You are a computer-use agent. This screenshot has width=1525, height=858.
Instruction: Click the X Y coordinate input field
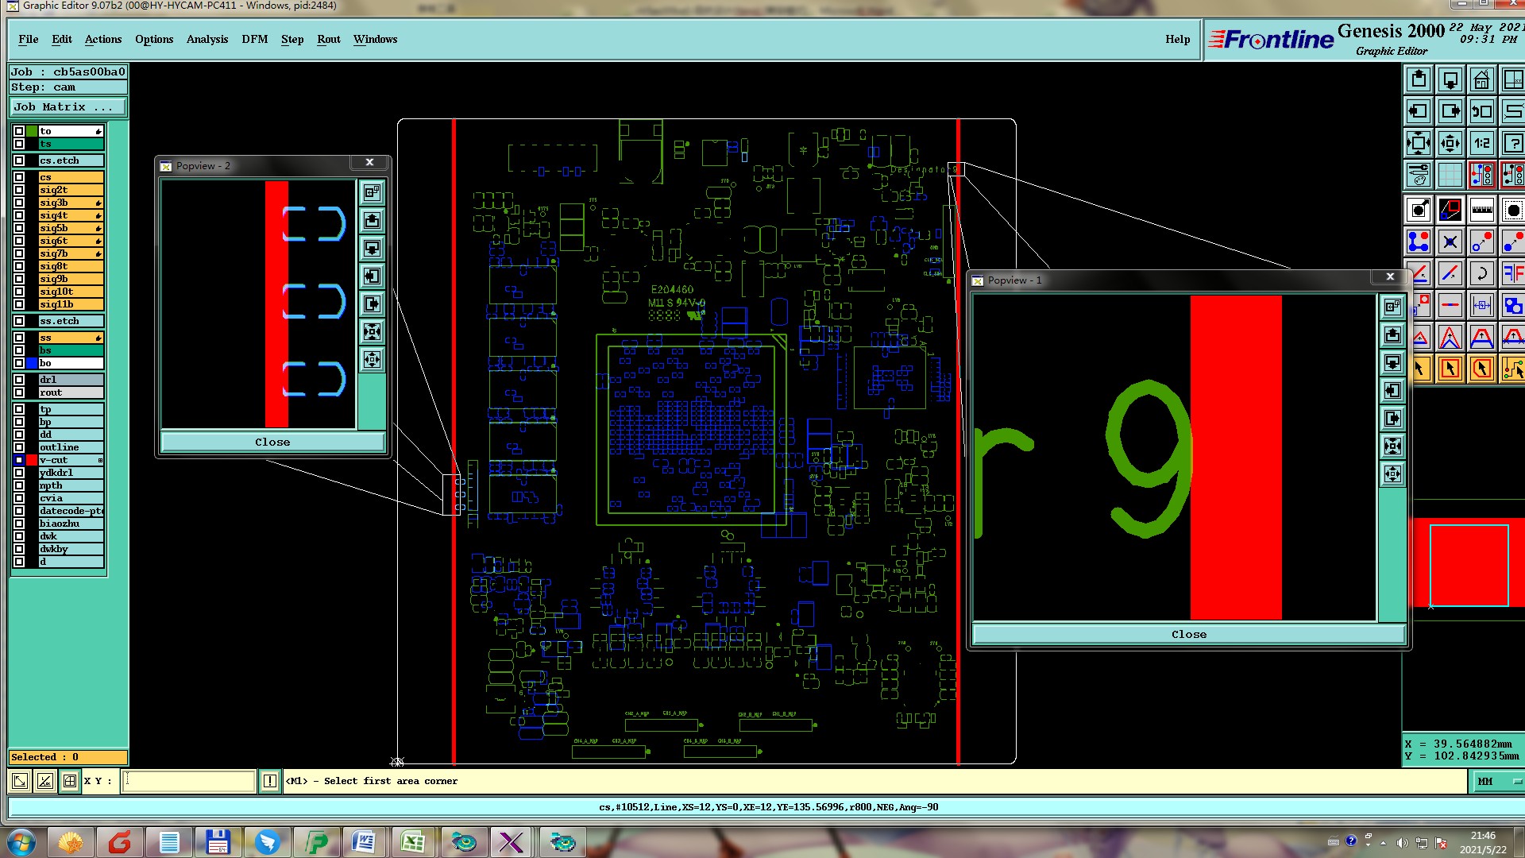point(189,781)
